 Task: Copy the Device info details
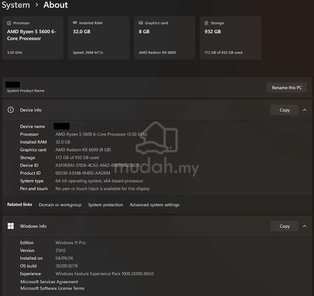pos(284,110)
